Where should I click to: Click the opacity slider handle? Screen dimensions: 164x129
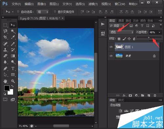(149, 38)
